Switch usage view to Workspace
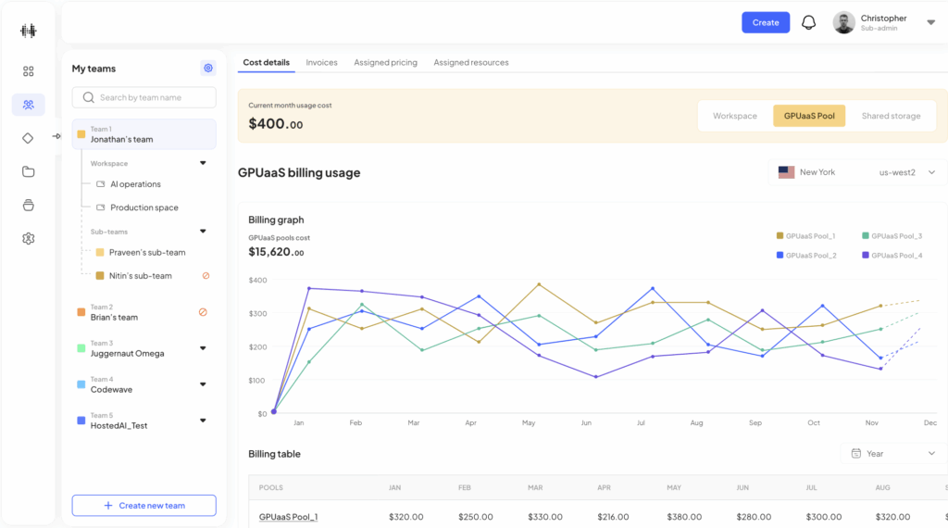Screen dimensions: 948x528 click(734, 116)
